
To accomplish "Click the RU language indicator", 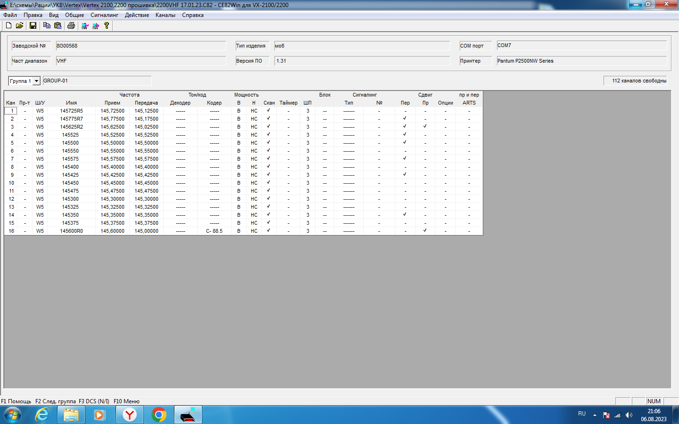I will 582,414.
